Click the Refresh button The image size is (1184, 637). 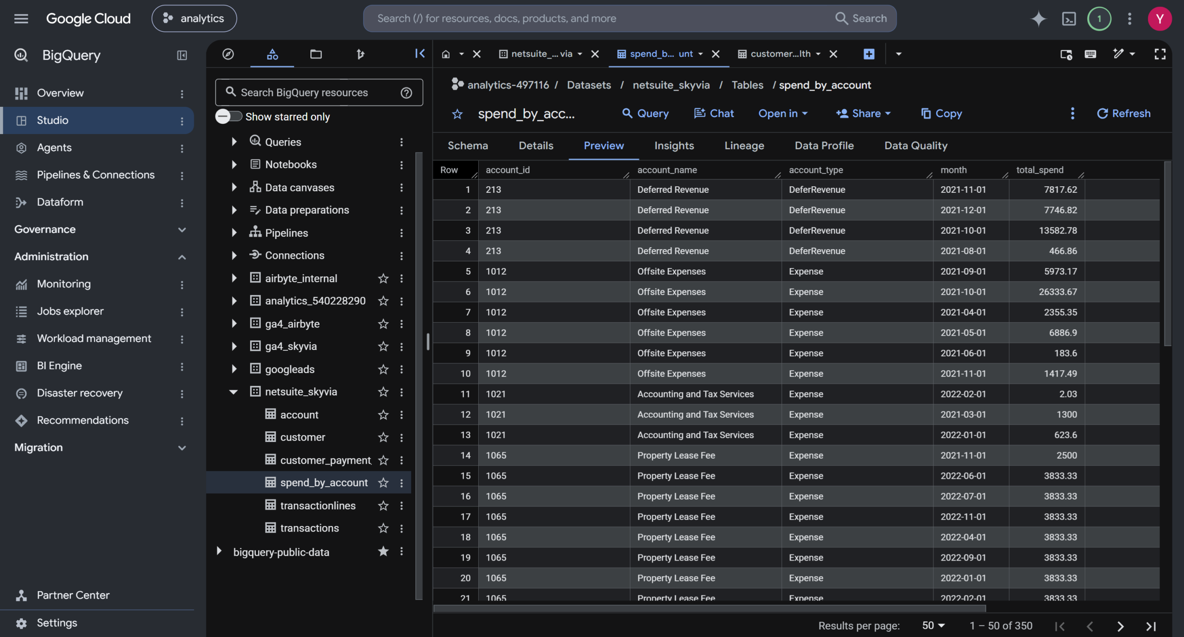pos(1123,113)
